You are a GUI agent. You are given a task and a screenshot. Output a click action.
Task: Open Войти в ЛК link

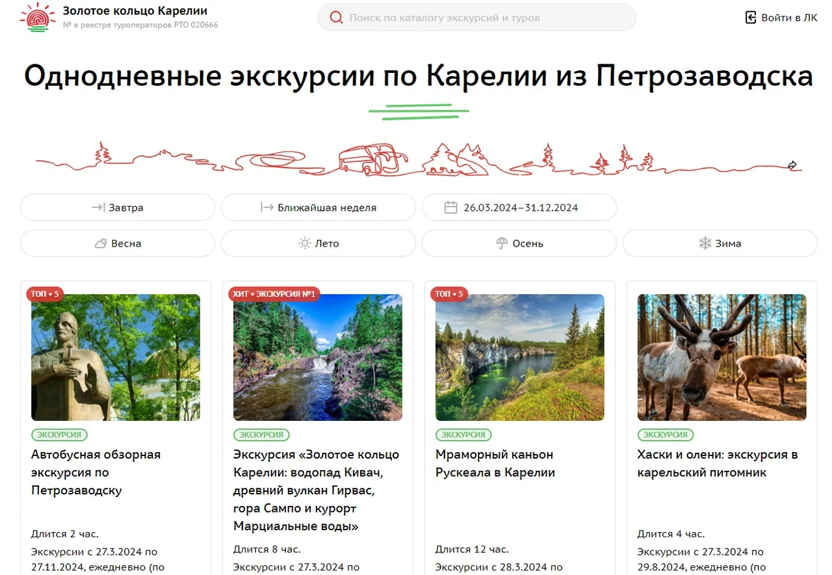(x=781, y=18)
